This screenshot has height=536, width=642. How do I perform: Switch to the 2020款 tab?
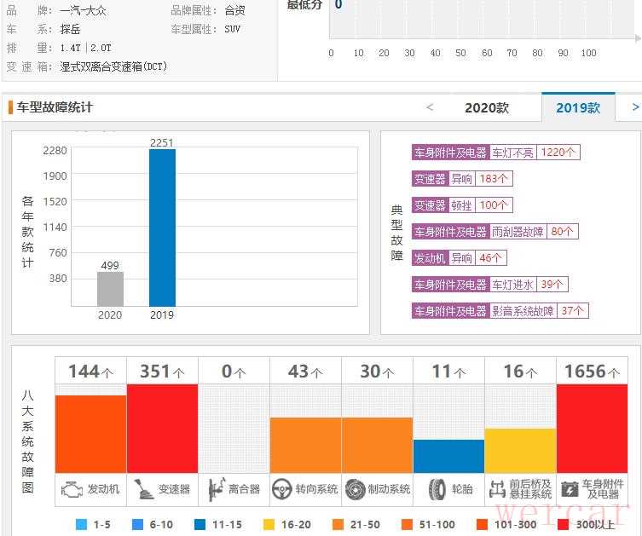[486, 108]
